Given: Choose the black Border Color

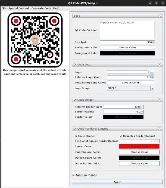Looking at the screenshot, I should 123,117.
